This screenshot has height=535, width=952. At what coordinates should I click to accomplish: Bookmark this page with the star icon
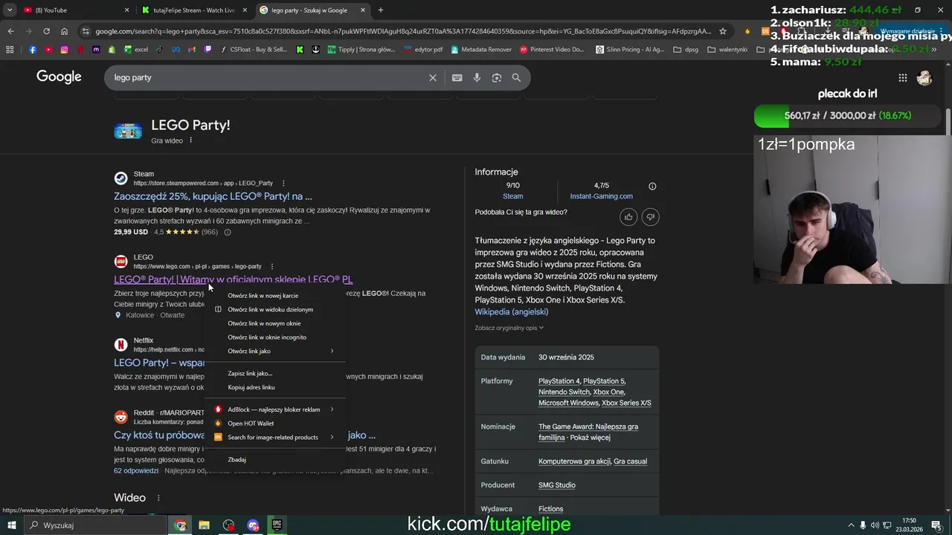(x=722, y=31)
